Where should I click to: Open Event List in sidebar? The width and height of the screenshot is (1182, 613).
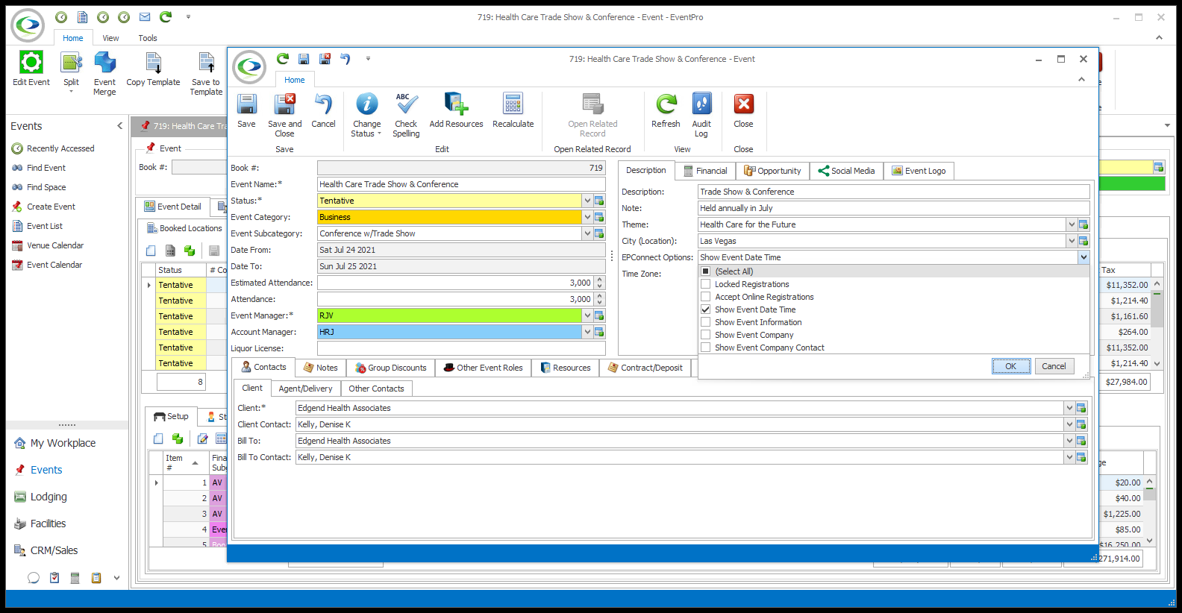coord(37,226)
